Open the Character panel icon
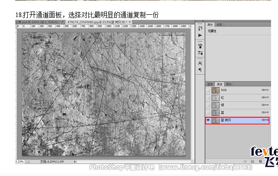The width and height of the screenshot is (278, 176). (200, 63)
